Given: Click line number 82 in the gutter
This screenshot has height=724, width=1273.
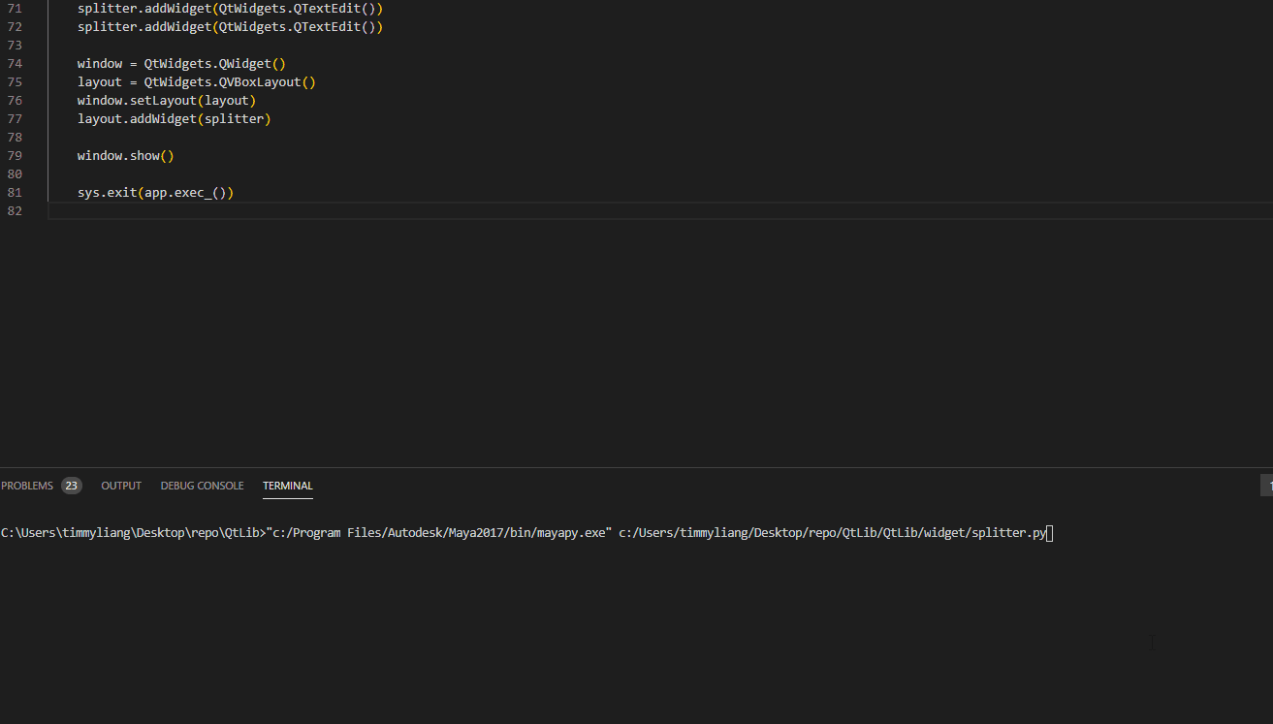Looking at the screenshot, I should tap(15, 211).
